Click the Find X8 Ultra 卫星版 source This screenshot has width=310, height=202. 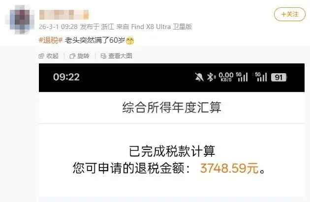(x=161, y=27)
